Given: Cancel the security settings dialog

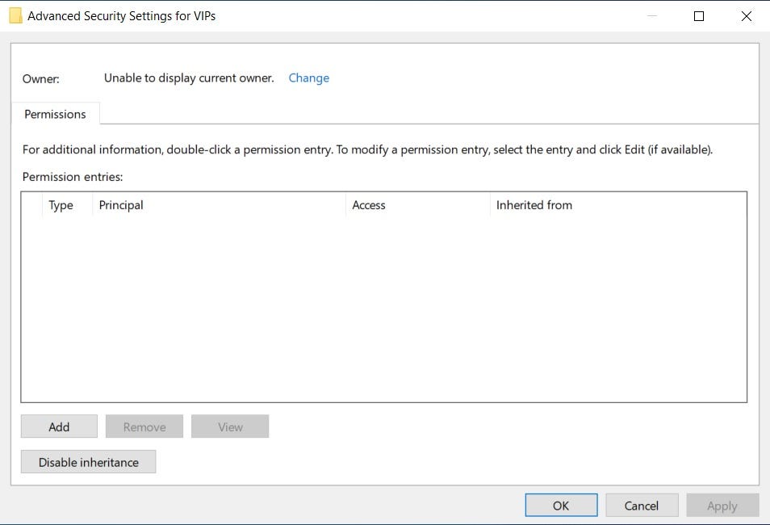Looking at the screenshot, I should point(642,506).
